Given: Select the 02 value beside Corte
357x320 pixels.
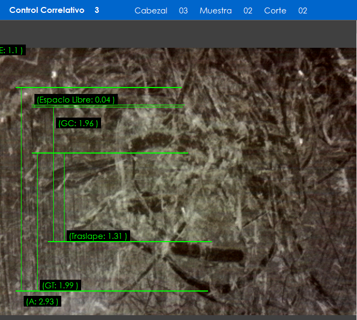Looking at the screenshot, I should pos(303,11).
